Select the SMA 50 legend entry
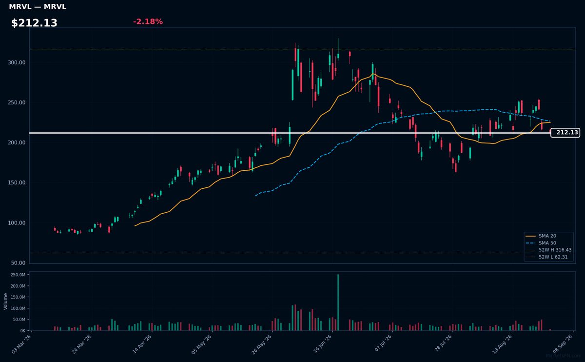This screenshot has height=362, width=585. [x=547, y=242]
